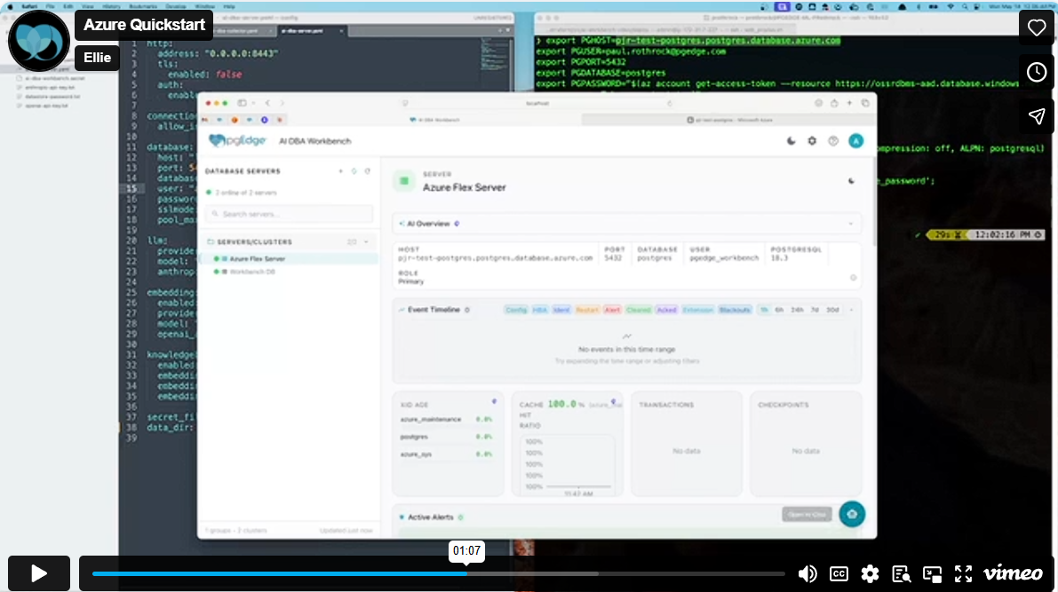Screen dimensions: 1058x592
Task: Toggle the HBA event filter chip
Action: click(x=540, y=310)
